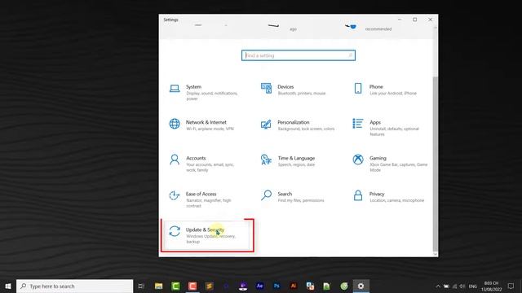Open the volume control in system tray

[x=462, y=286]
